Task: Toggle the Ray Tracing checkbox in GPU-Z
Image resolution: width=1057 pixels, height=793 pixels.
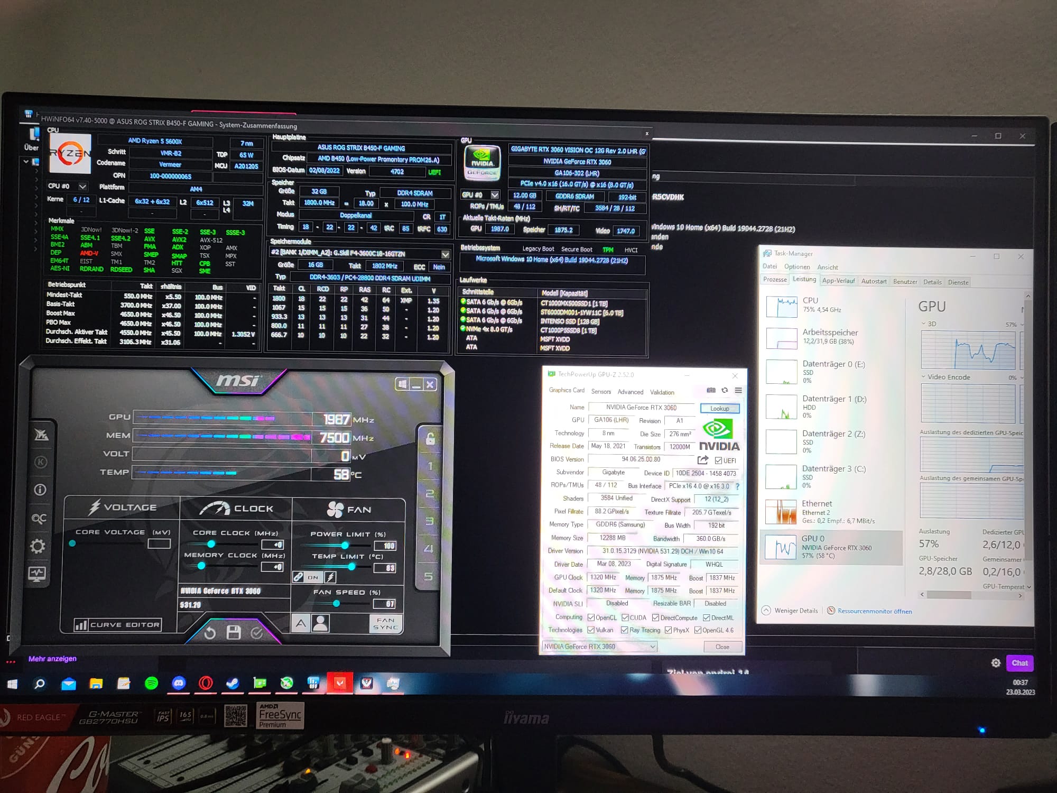Action: pos(624,630)
